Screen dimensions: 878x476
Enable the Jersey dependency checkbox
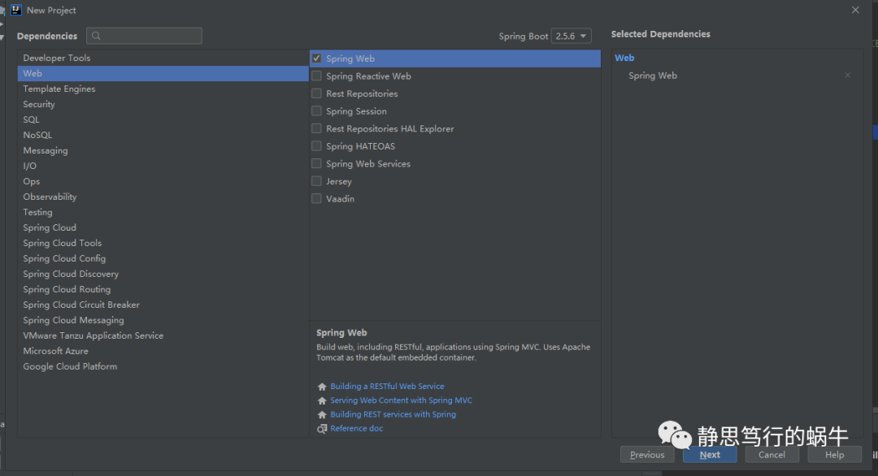click(316, 180)
